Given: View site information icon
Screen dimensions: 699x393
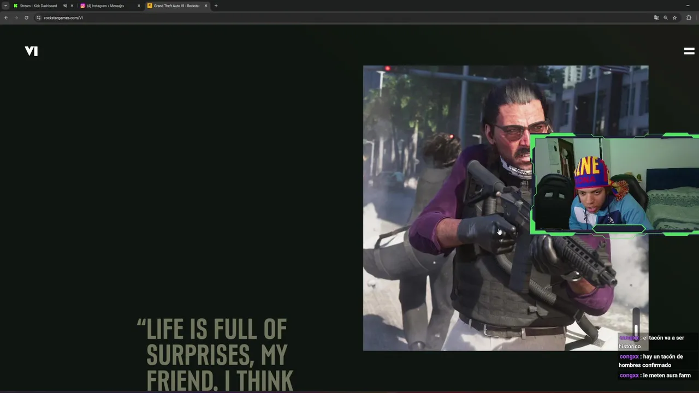Looking at the screenshot, I should click(38, 17).
